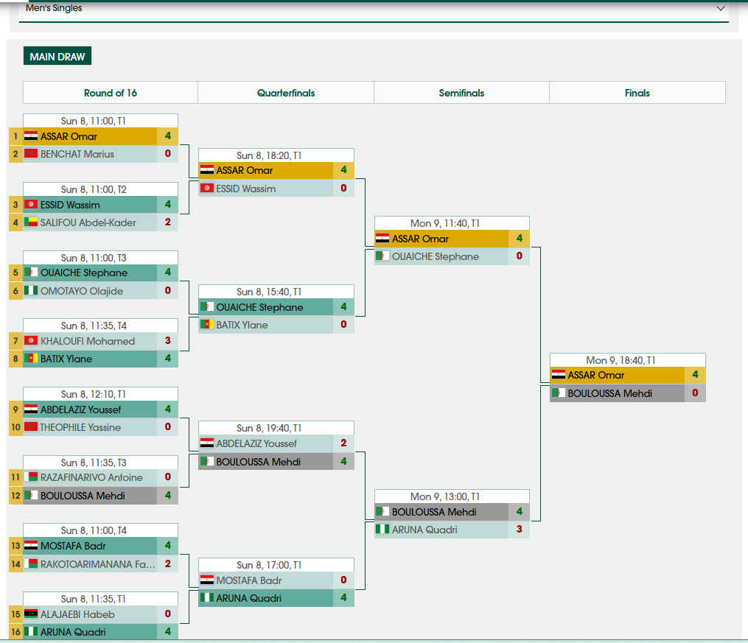748x643 pixels.
Task: Click the flag icon beside BENCHAT Marius
Action: [x=31, y=154]
